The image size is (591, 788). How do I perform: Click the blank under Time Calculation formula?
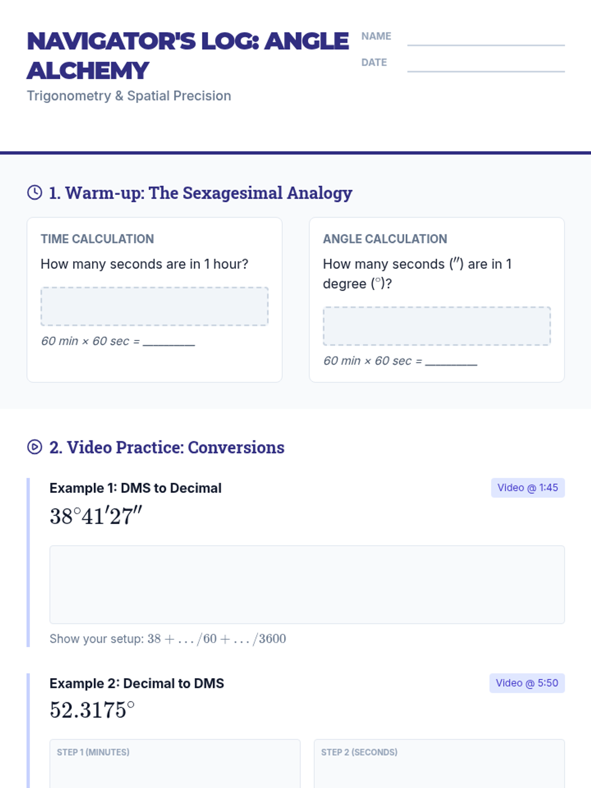click(x=169, y=342)
